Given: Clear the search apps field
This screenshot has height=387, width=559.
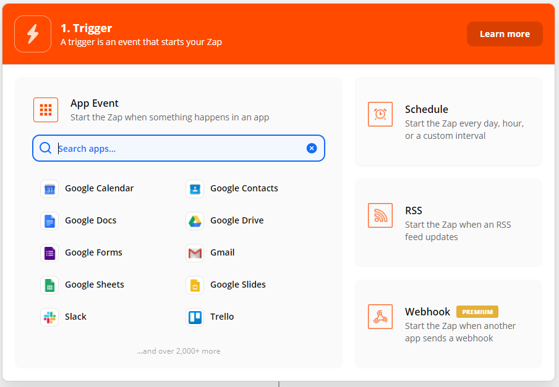Looking at the screenshot, I should (312, 148).
